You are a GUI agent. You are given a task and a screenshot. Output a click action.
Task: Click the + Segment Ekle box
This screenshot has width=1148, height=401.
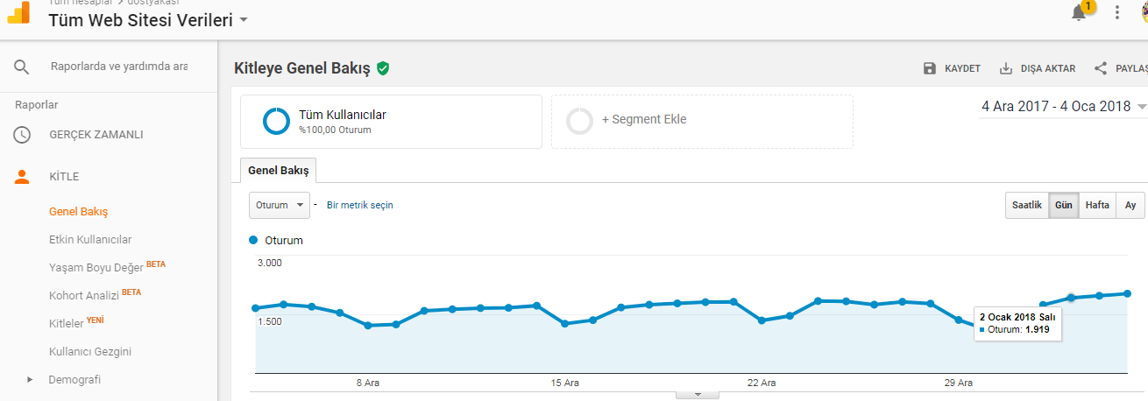(x=702, y=122)
